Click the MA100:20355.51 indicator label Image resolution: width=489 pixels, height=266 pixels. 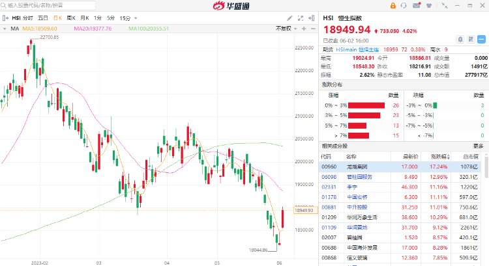[149, 29]
